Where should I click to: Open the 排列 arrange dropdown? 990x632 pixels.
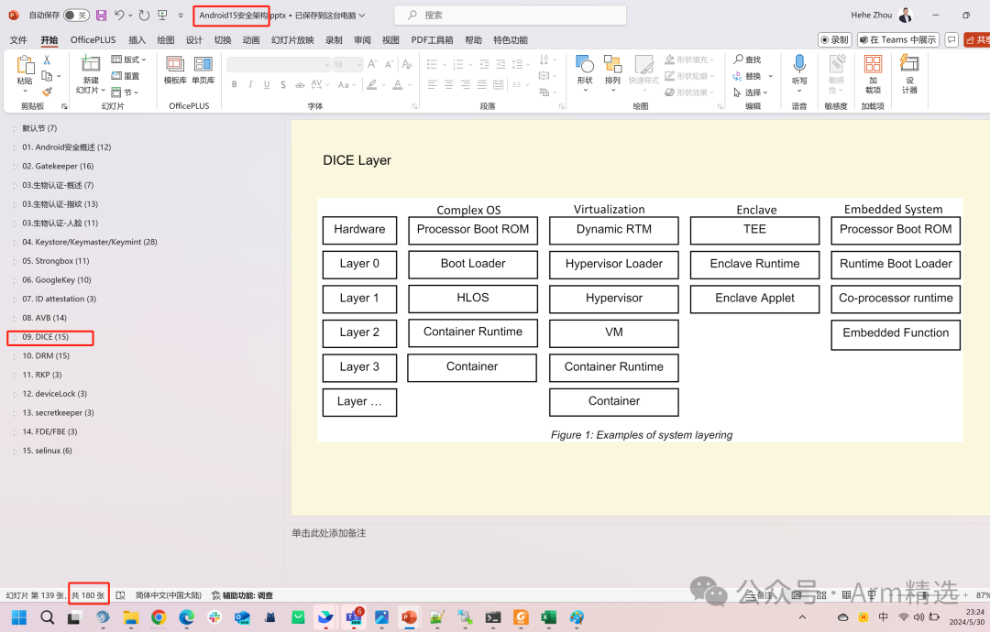pos(612,71)
